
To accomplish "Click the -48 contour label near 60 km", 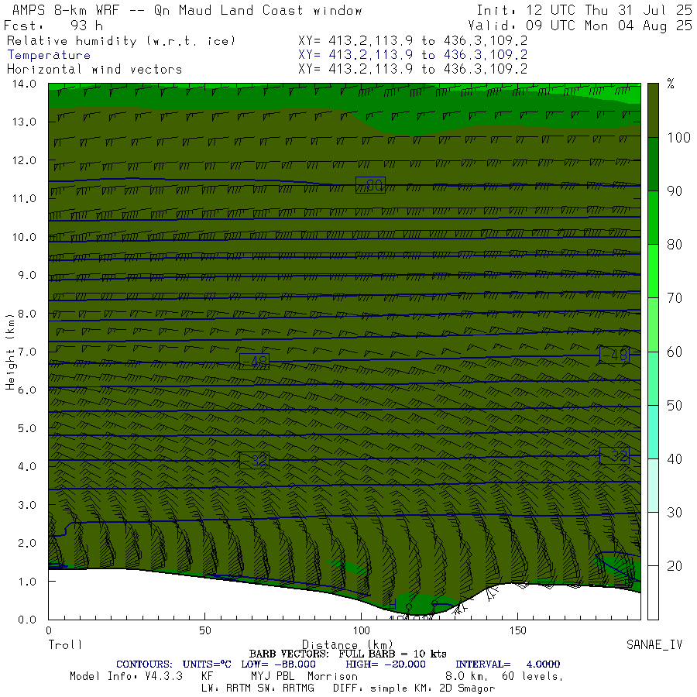I will coord(254,362).
